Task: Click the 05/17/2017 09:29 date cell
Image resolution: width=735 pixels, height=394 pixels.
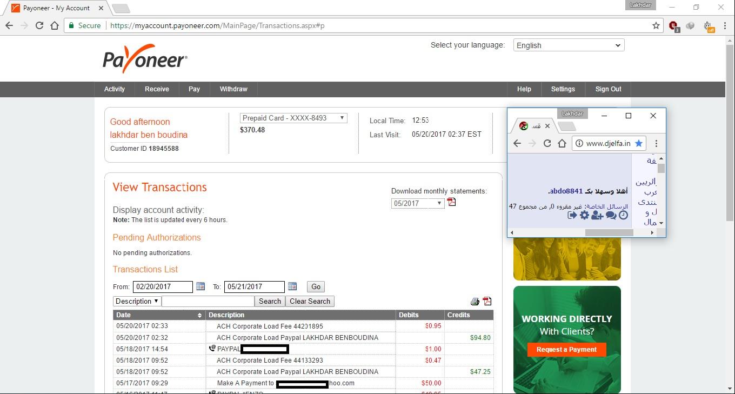Action: [142, 383]
